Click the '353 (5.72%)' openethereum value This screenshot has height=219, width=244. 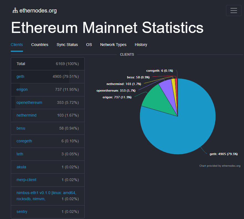click(x=68, y=102)
